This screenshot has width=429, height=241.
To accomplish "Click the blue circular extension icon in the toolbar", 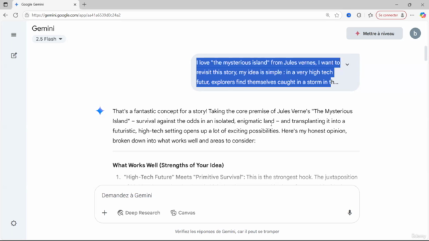I will coord(349,15).
